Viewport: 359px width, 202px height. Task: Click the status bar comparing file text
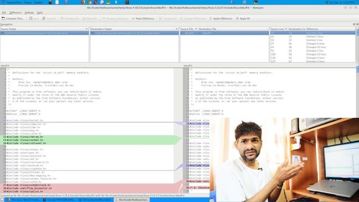[x=93, y=196]
